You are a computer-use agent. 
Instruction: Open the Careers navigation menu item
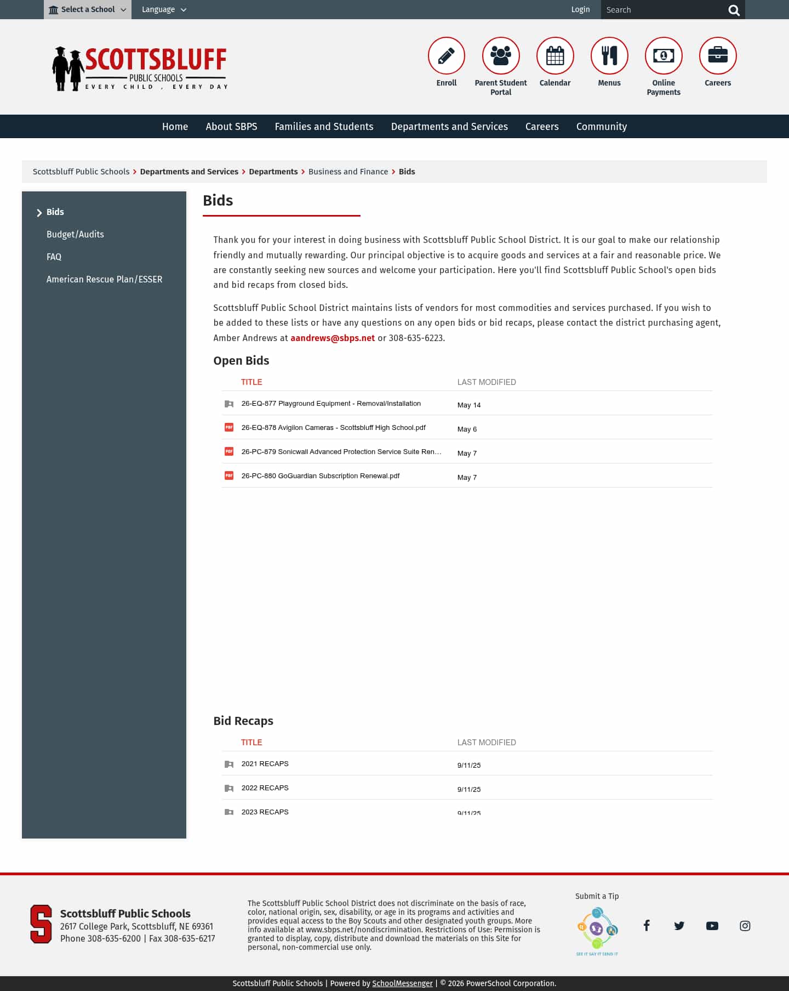click(542, 127)
